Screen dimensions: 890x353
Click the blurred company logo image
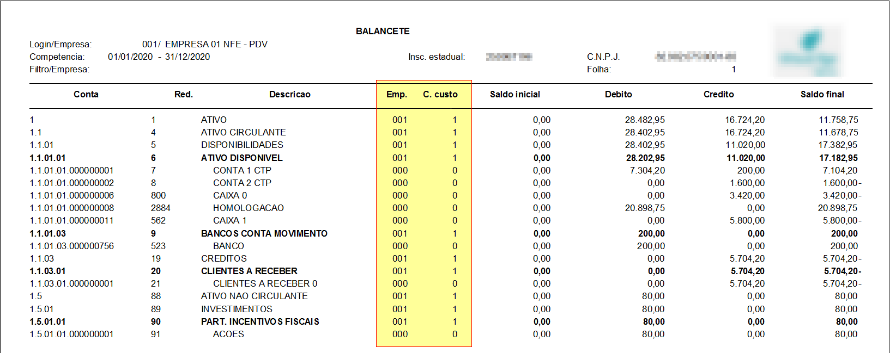coord(808,51)
